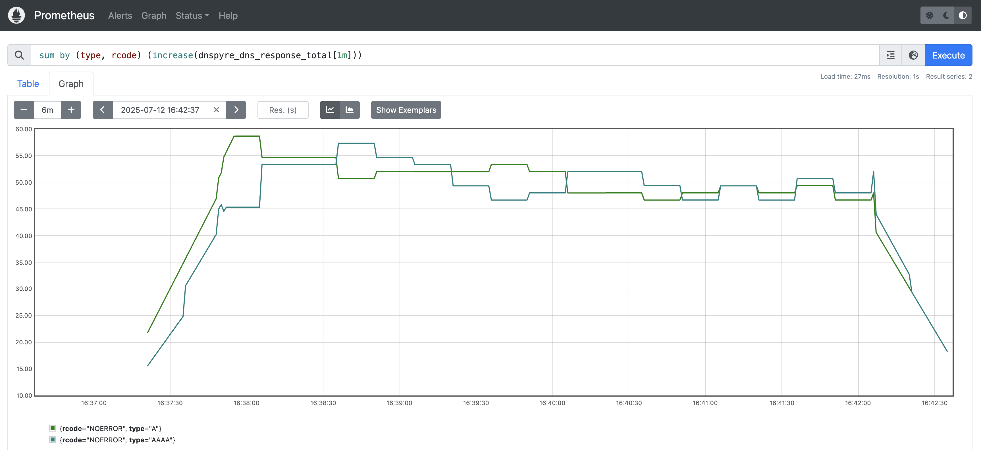
Task: Set resolution in the Res. (s) field
Action: point(283,110)
